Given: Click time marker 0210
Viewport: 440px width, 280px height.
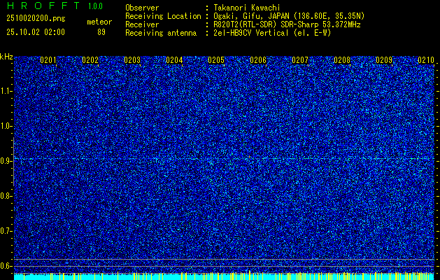Looking at the screenshot, I should click(426, 60).
